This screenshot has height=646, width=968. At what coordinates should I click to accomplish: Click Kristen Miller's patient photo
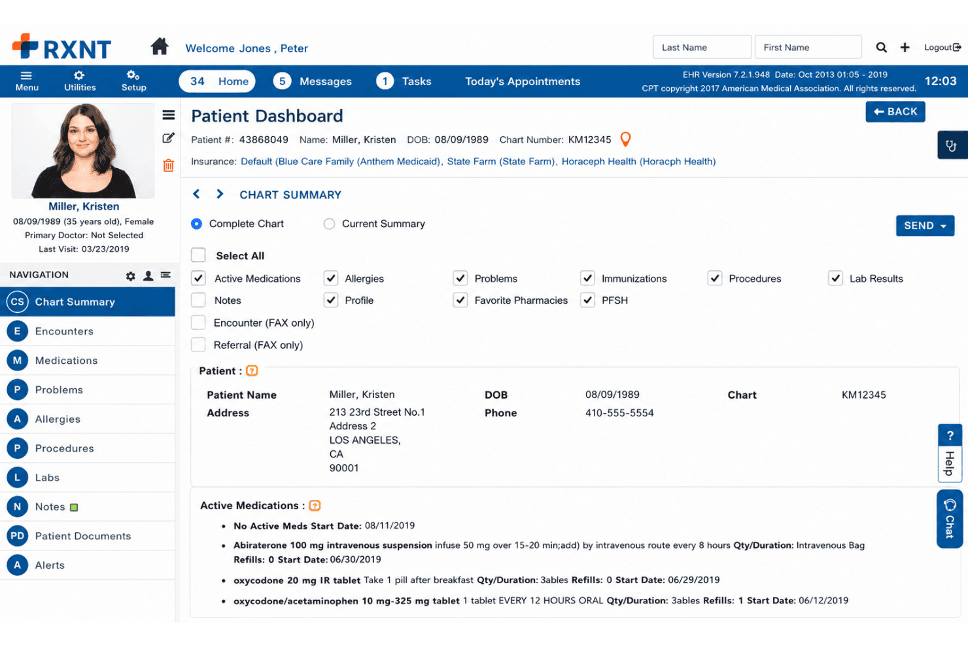(84, 151)
